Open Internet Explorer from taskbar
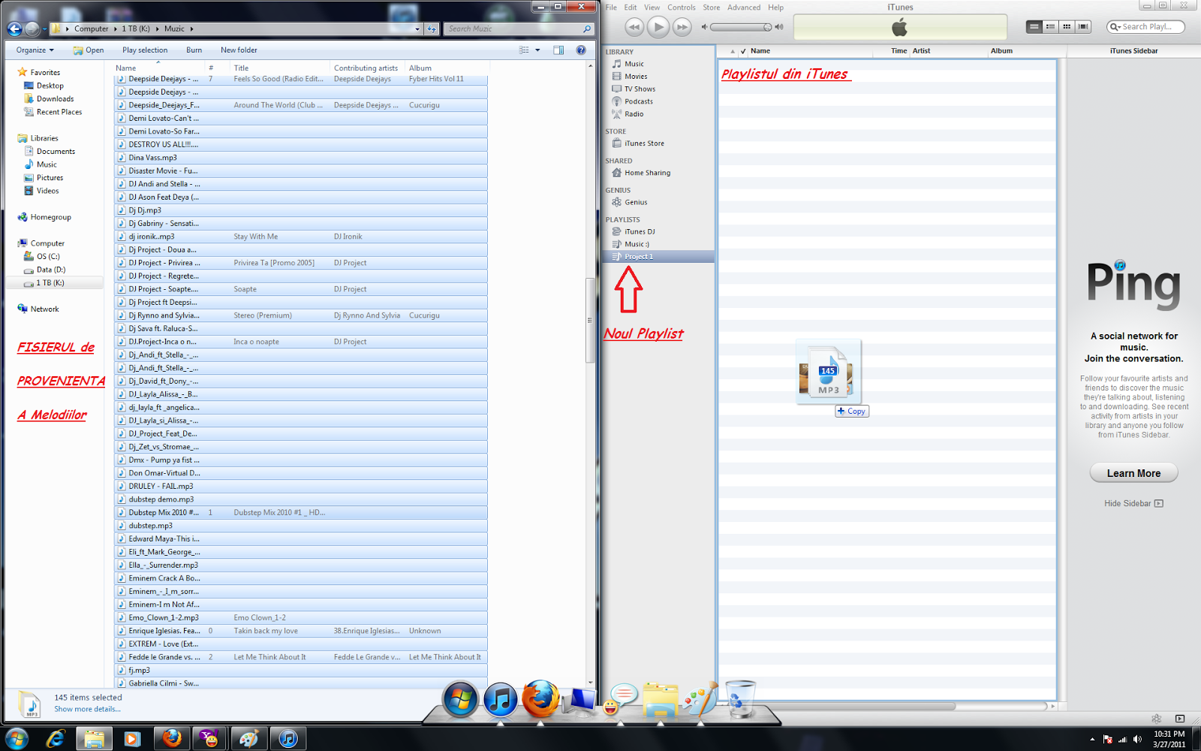 (x=56, y=739)
